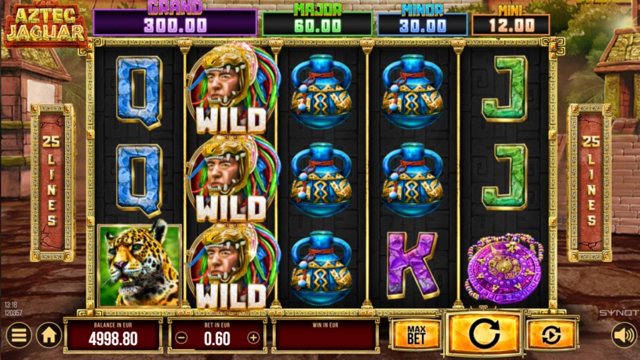640x360 pixels.
Task: Click the top blue Q symbol
Action: pyautogui.click(x=139, y=92)
